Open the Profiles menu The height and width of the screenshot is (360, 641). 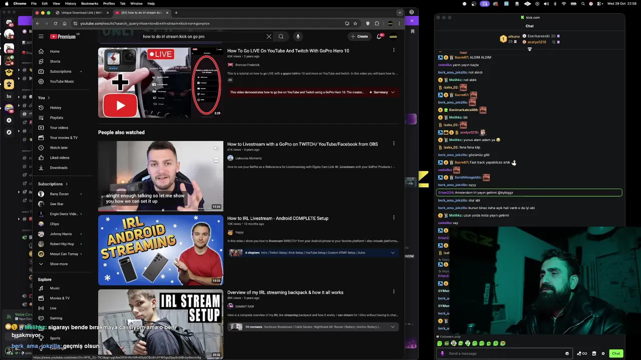pyautogui.click(x=109, y=3)
